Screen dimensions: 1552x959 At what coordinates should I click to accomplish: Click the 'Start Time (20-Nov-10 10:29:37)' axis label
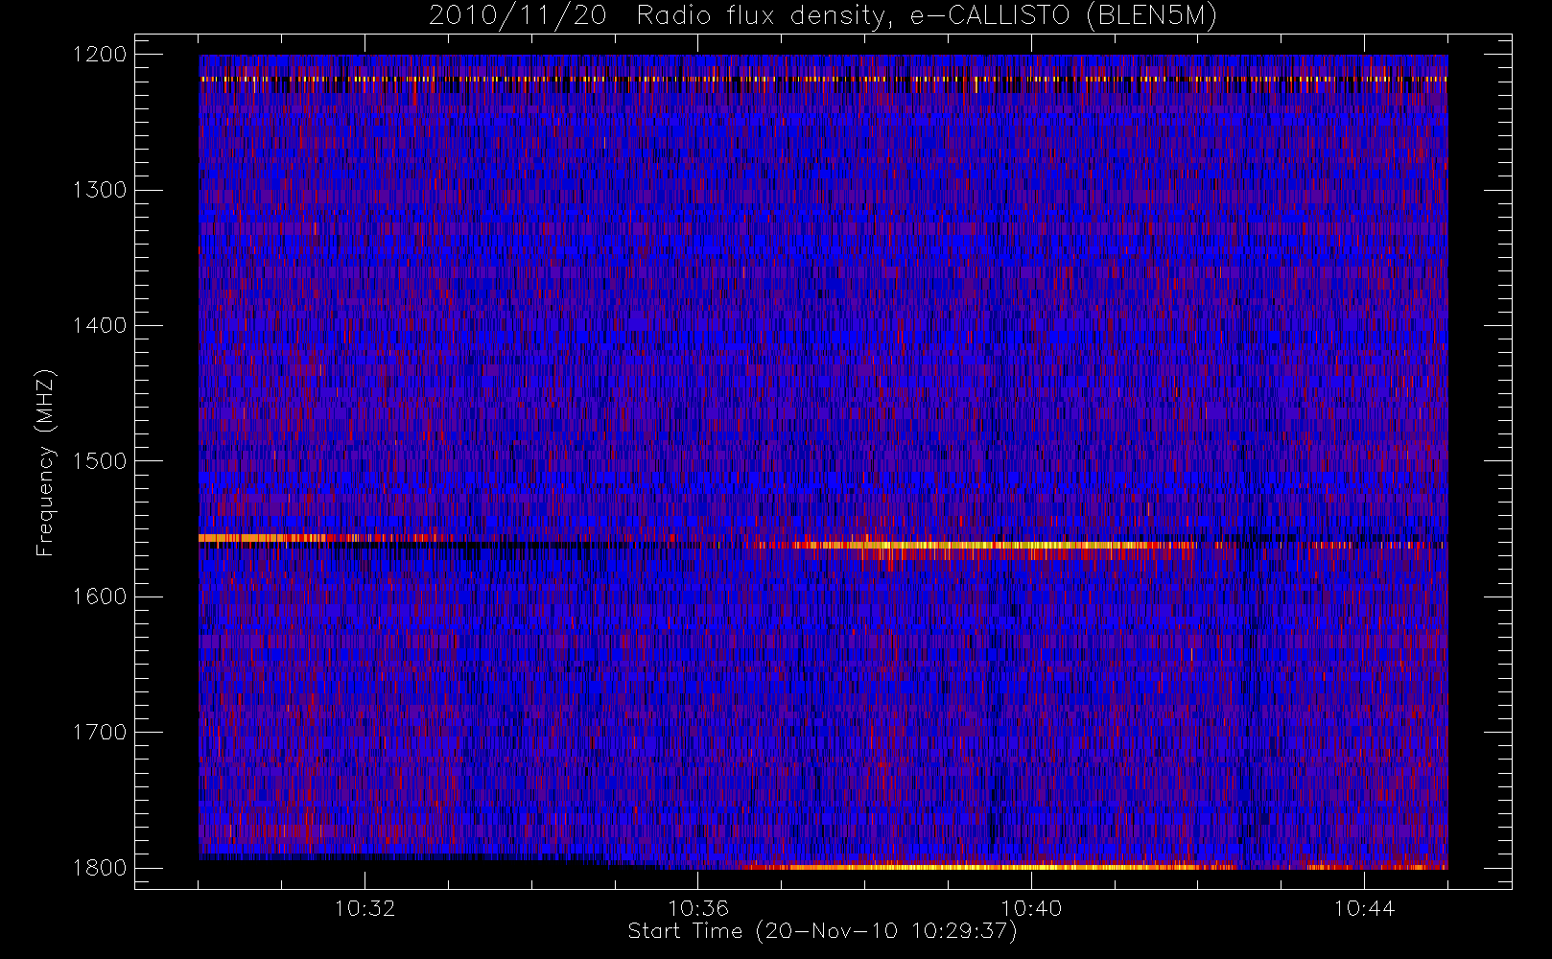click(822, 931)
